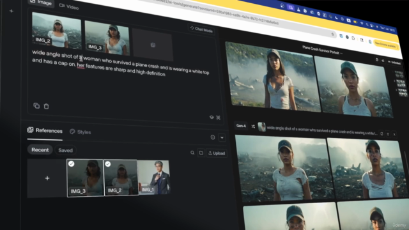Viewport: 409px width, 230px height.
Task: Open the References tab
Action: 45,130
